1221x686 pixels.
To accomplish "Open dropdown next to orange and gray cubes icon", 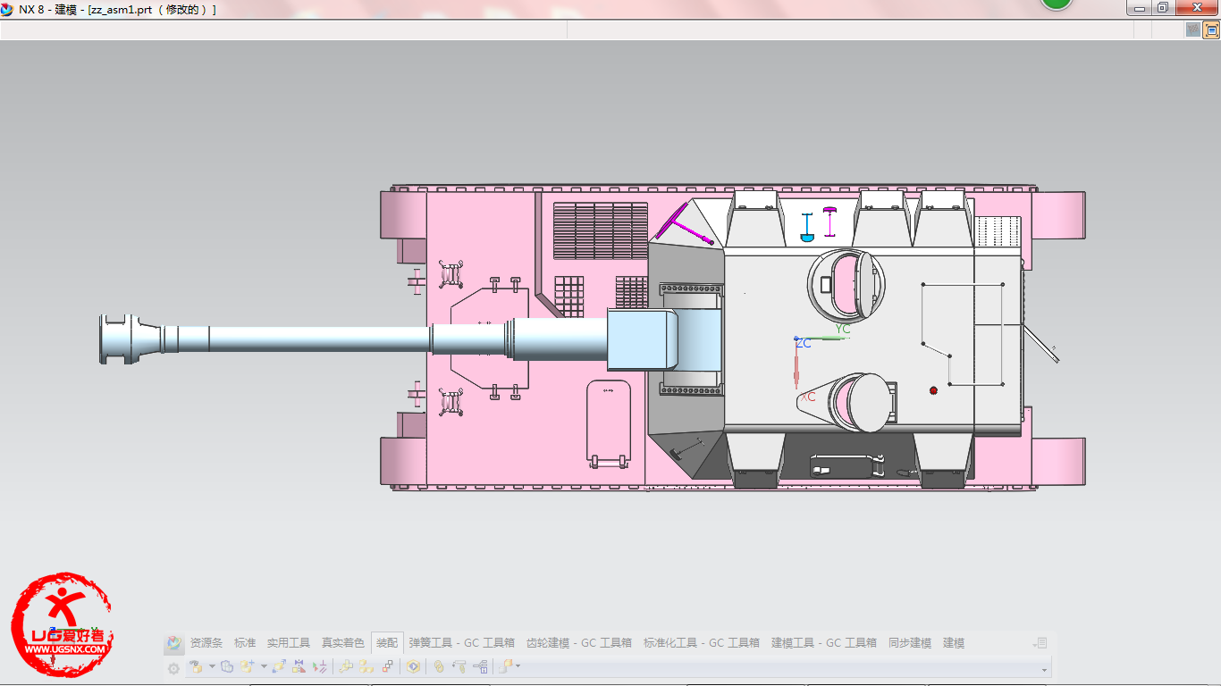I will click(x=518, y=665).
